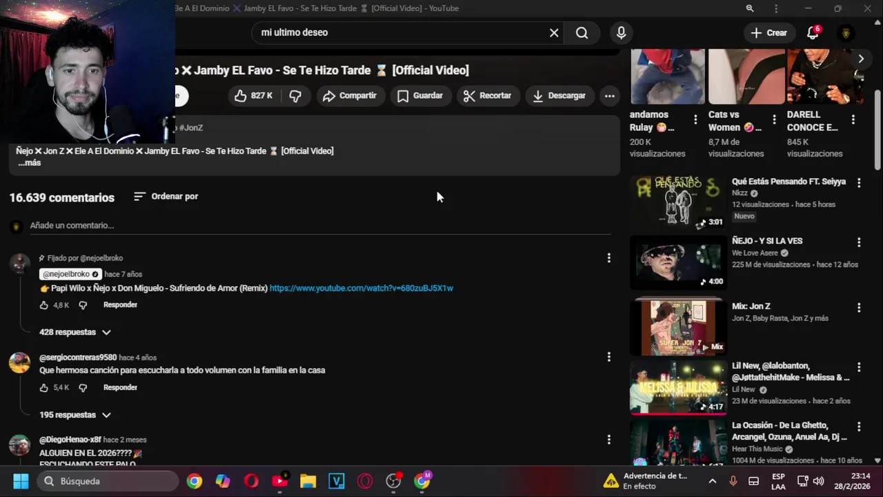Expand 428 respuestas
883x497 pixels.
tap(75, 333)
